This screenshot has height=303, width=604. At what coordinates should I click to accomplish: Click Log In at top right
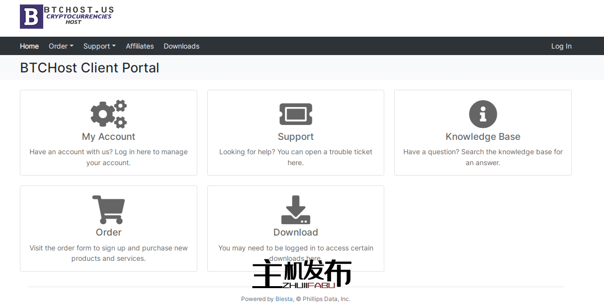pos(561,46)
